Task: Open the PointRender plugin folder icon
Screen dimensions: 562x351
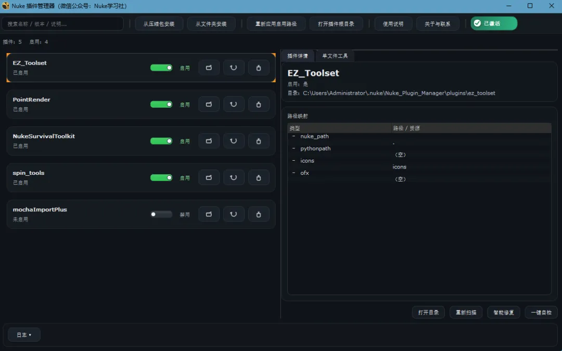Action: click(x=209, y=104)
